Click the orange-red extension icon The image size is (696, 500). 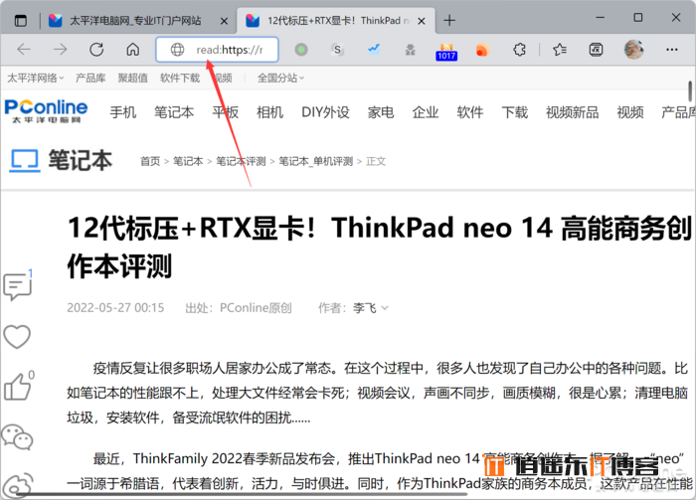point(482,50)
